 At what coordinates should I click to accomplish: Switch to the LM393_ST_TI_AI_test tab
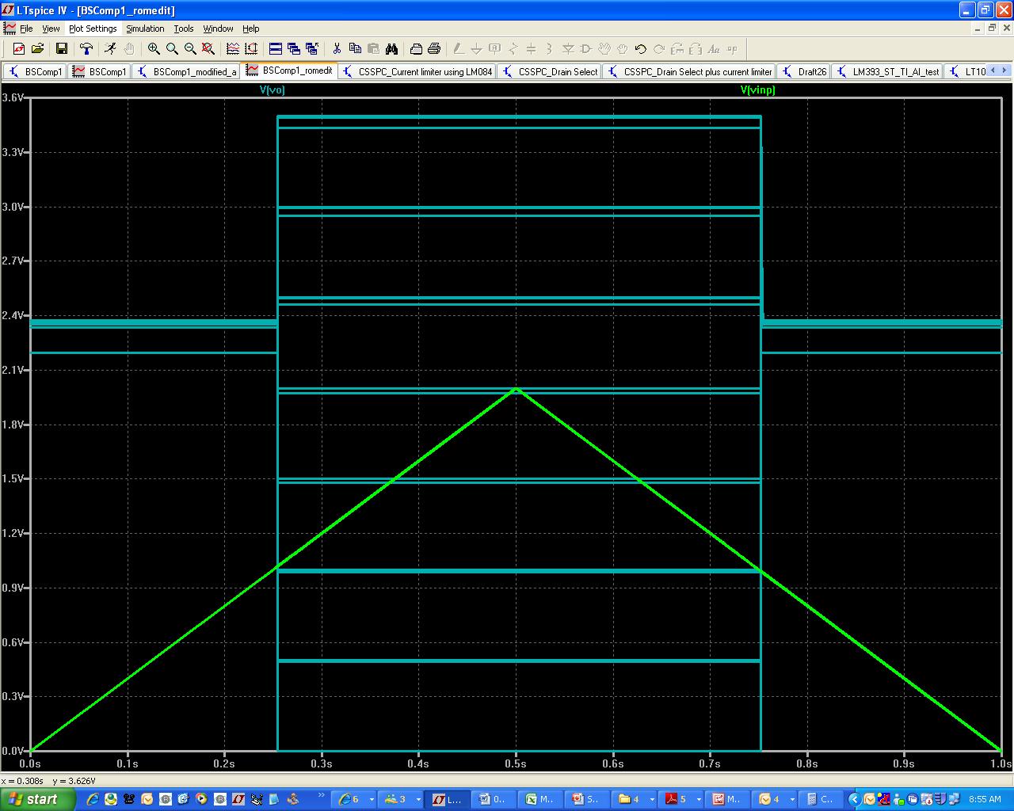coord(887,71)
